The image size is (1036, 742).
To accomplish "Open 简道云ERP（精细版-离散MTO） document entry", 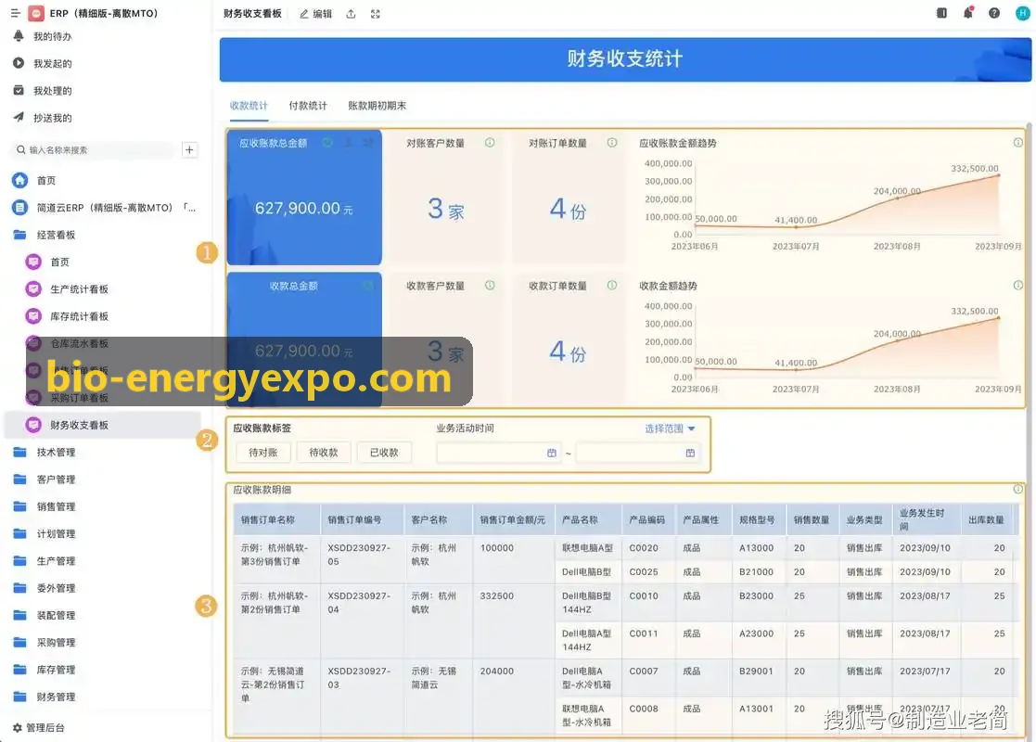I will click(x=104, y=208).
